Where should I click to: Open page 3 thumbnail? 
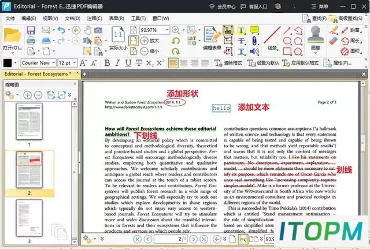29,218
